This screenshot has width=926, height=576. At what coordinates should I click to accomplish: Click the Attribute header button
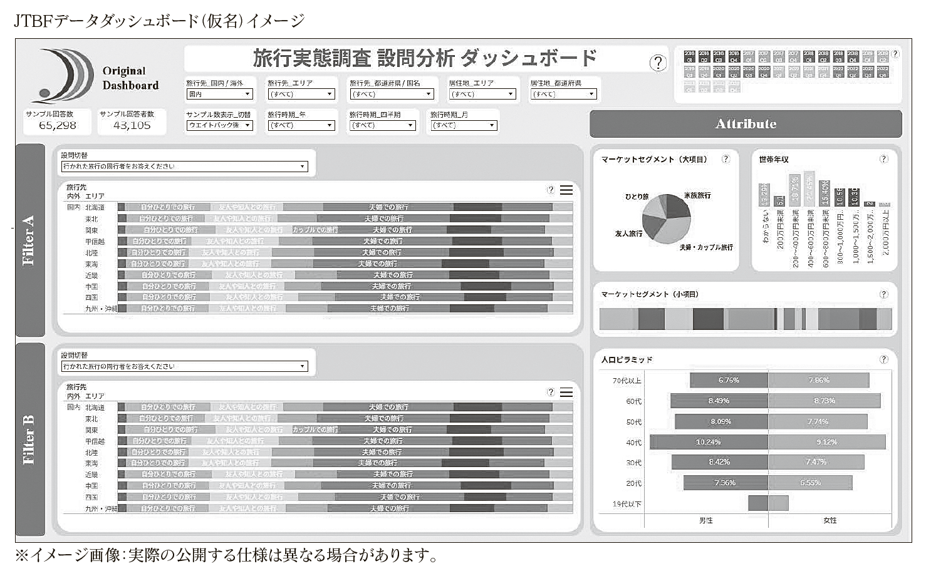point(746,124)
